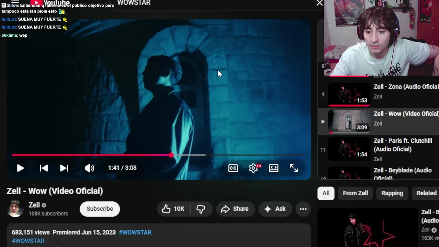Image resolution: width=439 pixels, height=247 pixels.
Task: Click the 683,151 views text
Action: [x=31, y=232]
